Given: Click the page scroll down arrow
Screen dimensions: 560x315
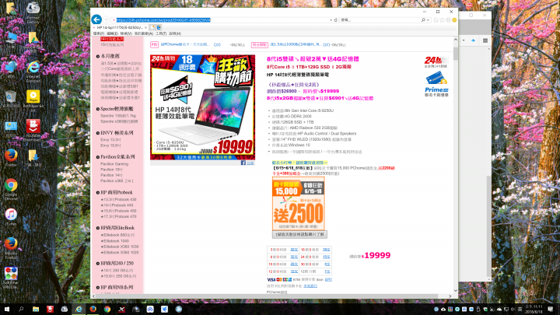Looking at the screenshot, I should pyautogui.click(x=455, y=290).
